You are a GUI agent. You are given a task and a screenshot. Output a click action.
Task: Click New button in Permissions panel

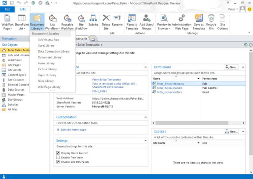[x=232, y=67]
